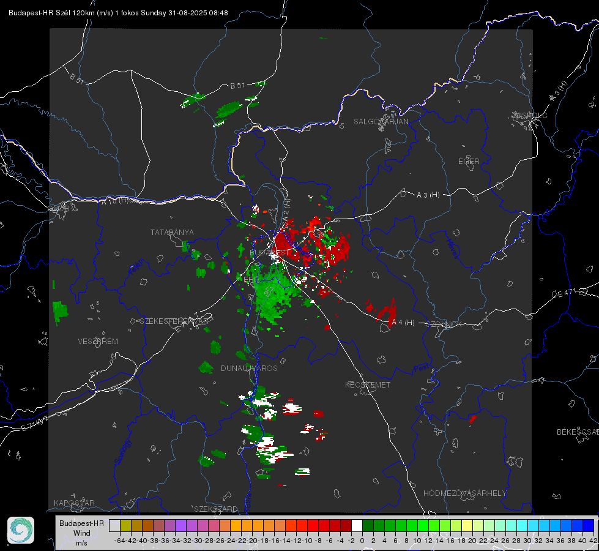The width and height of the screenshot is (599, 551).
Task: Click the 'Somogy' county label
Action: coord(122,452)
